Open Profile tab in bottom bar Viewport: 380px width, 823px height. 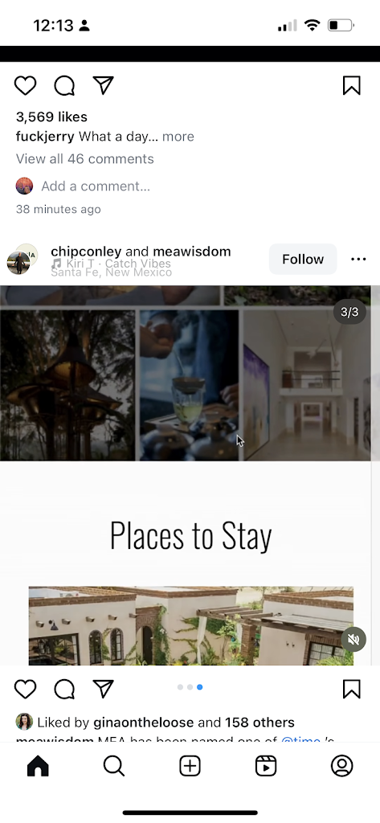(x=341, y=766)
